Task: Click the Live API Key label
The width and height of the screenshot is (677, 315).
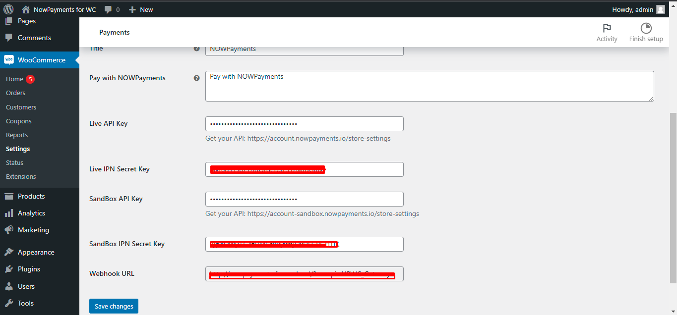Action: (108, 123)
